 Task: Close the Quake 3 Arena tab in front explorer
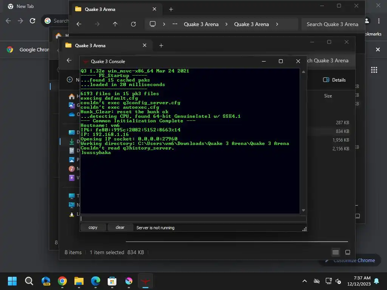click(x=145, y=45)
